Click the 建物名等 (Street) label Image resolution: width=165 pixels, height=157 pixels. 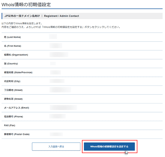tap(13, 99)
